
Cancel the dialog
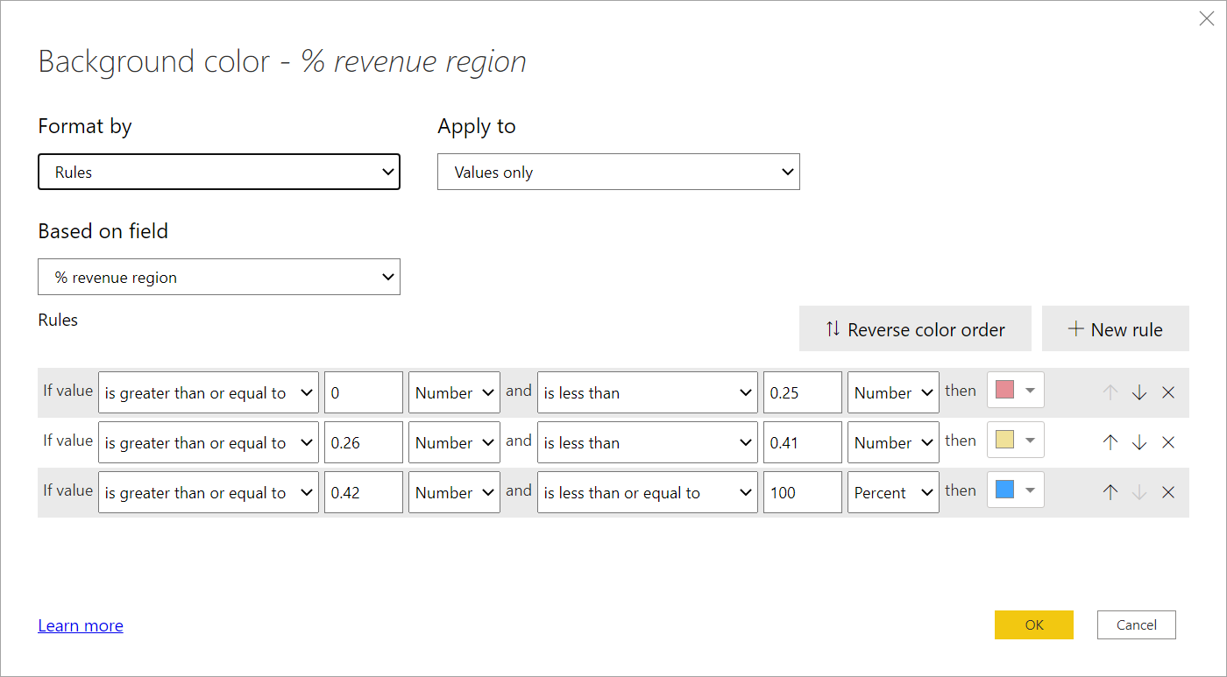(x=1137, y=624)
